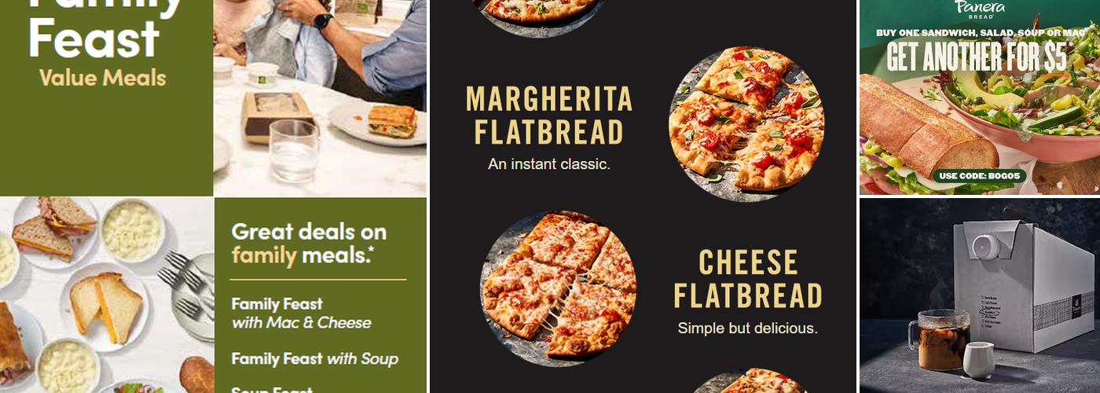The image size is (1100, 393).
Task: Click the Family Feast Value Meals heading
Action: tap(97, 43)
